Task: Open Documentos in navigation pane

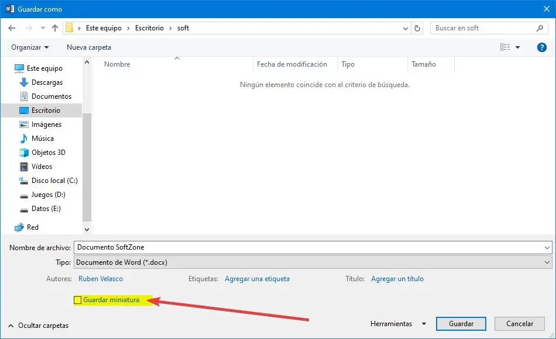Action: (46, 96)
